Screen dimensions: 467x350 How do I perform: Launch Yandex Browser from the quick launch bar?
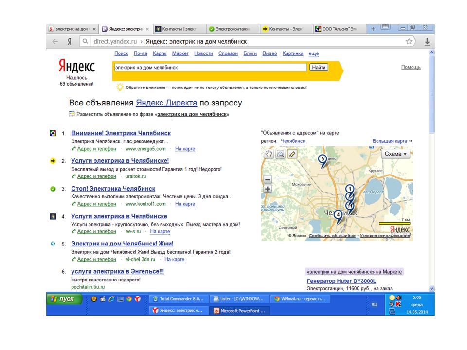coord(138,299)
